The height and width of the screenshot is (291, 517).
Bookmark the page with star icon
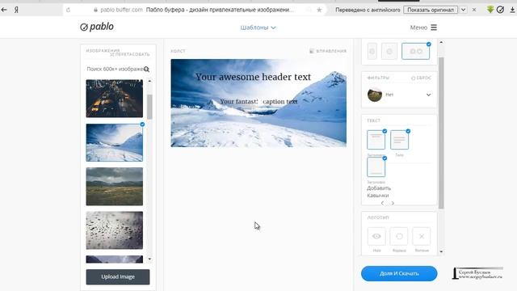coord(319,10)
